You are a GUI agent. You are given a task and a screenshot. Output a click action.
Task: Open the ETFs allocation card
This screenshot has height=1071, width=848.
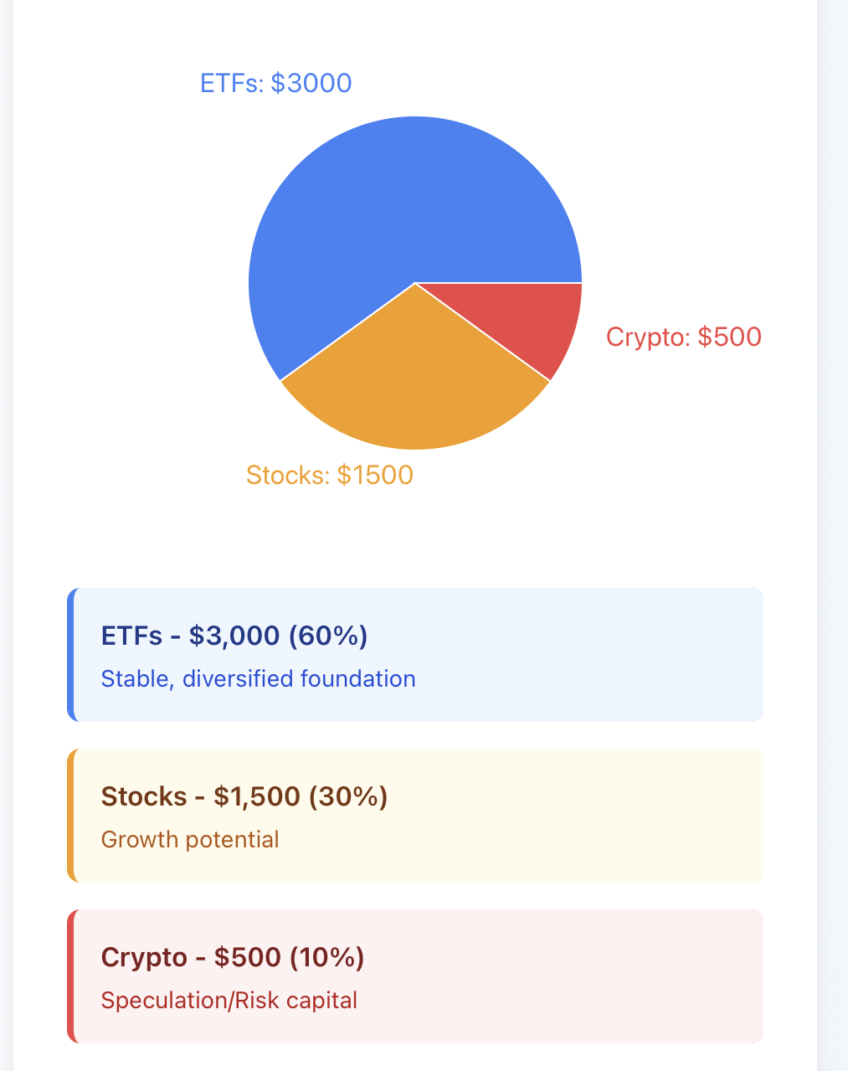415,654
